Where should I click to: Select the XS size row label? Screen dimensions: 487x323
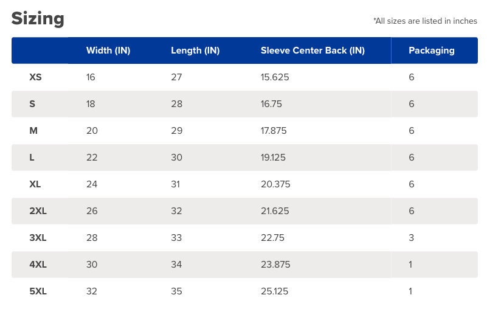35,77
